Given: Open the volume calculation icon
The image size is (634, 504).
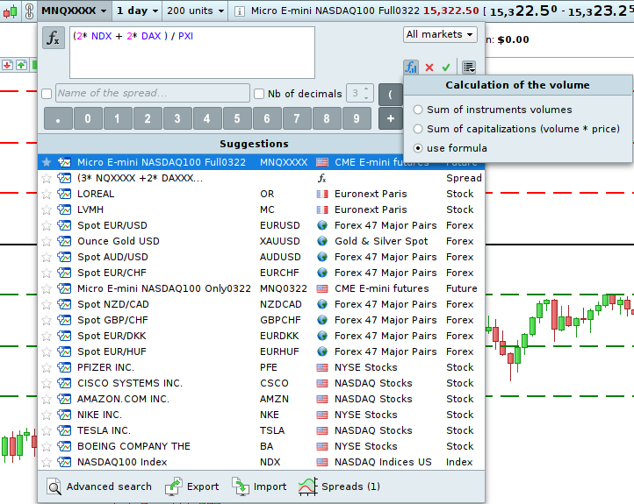Looking at the screenshot, I should click(x=411, y=67).
